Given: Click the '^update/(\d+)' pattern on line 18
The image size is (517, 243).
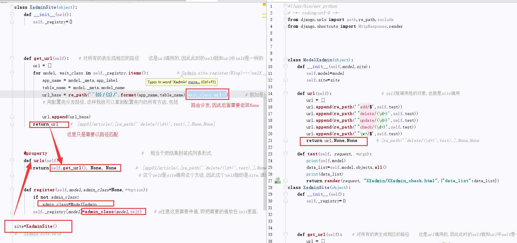Looking at the screenshot, I should click(x=373, y=120).
